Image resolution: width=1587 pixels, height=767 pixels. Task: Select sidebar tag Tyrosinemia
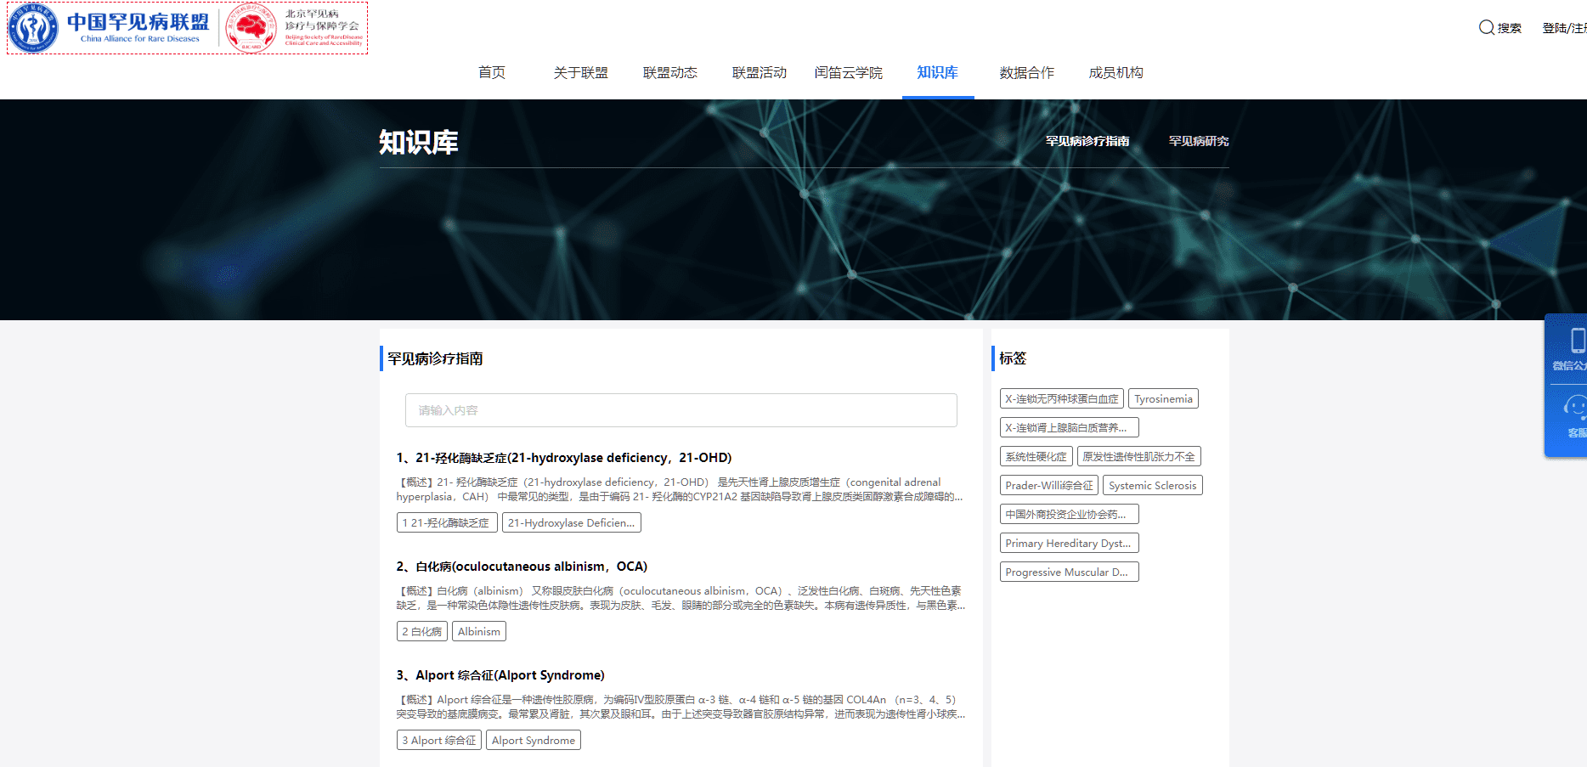coord(1163,399)
